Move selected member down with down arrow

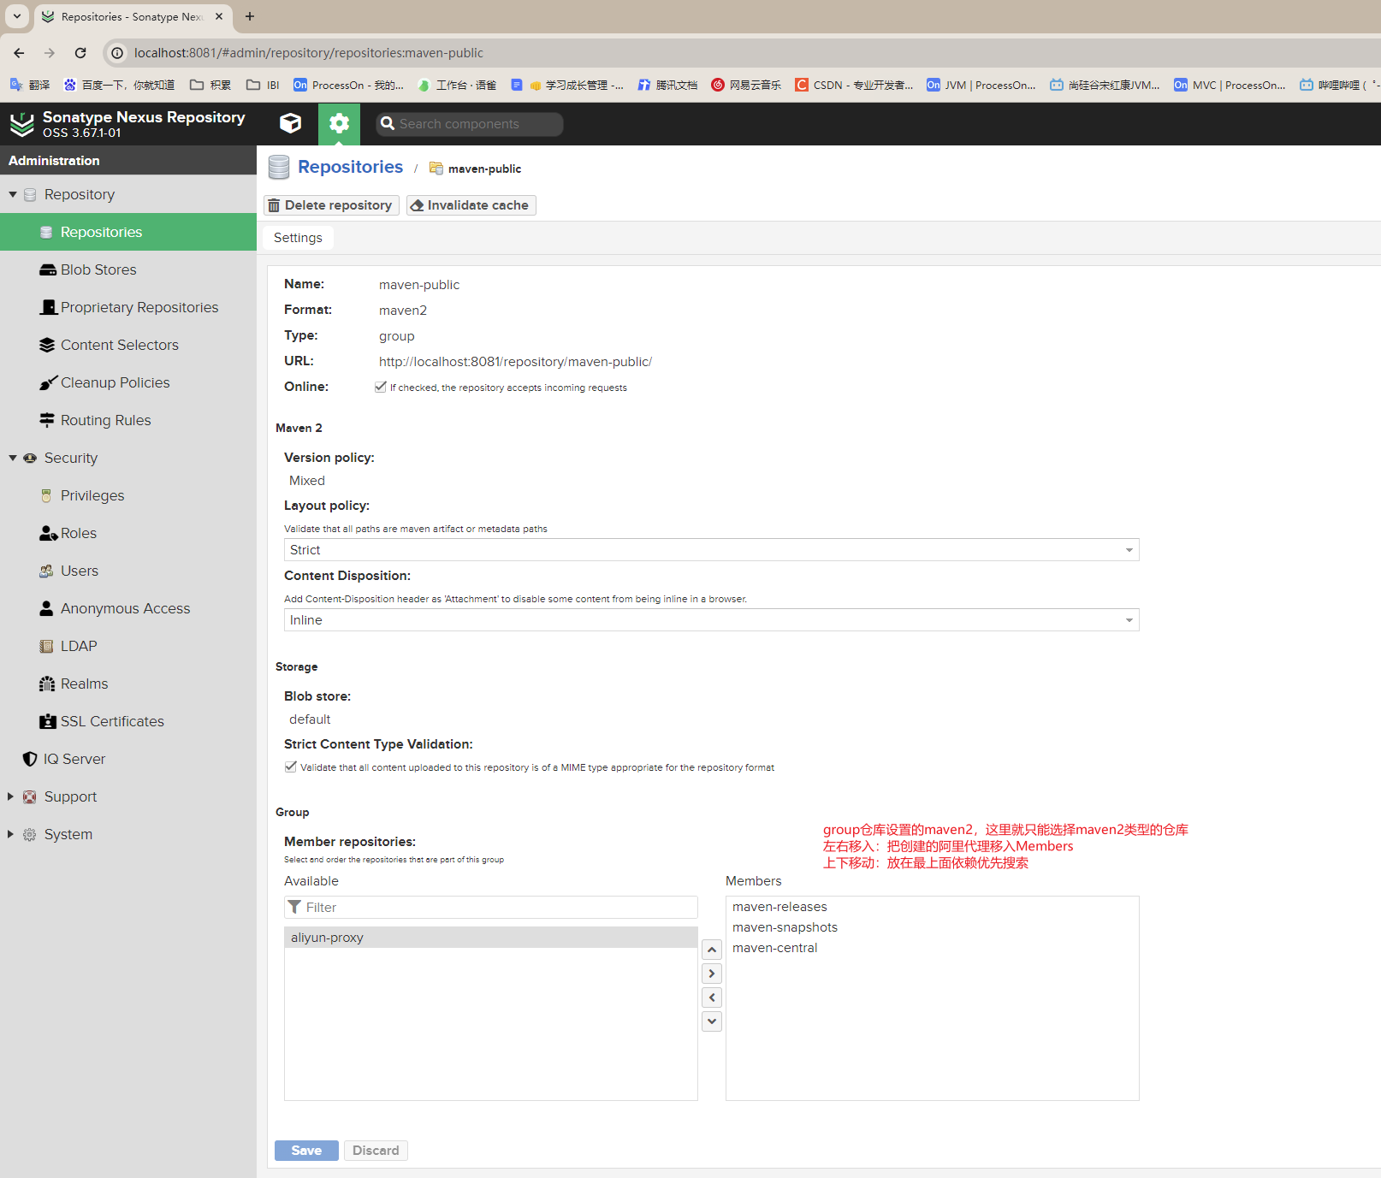click(x=711, y=1021)
